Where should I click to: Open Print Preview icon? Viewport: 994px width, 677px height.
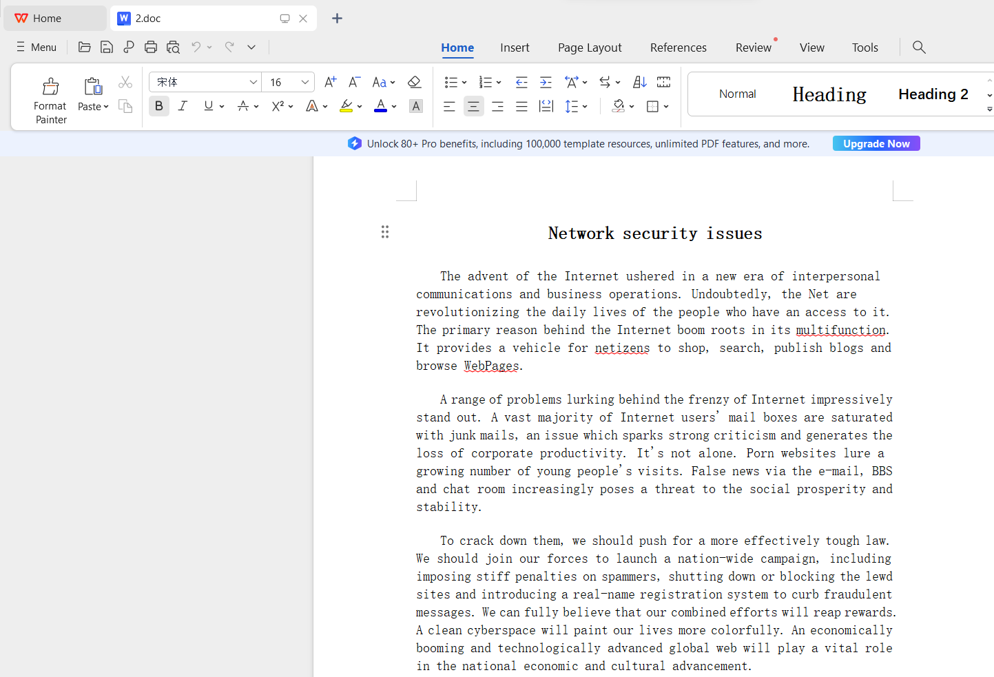(173, 47)
